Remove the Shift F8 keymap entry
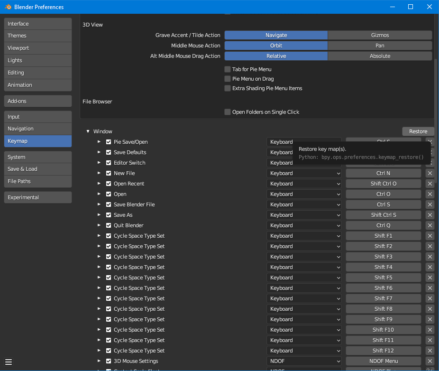 (x=430, y=309)
